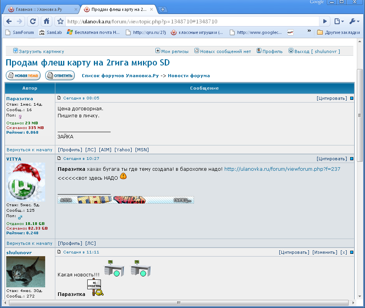The height and width of the screenshot is (308, 365).
Task: Click the [AIM] contact link
Action: click(x=105, y=150)
